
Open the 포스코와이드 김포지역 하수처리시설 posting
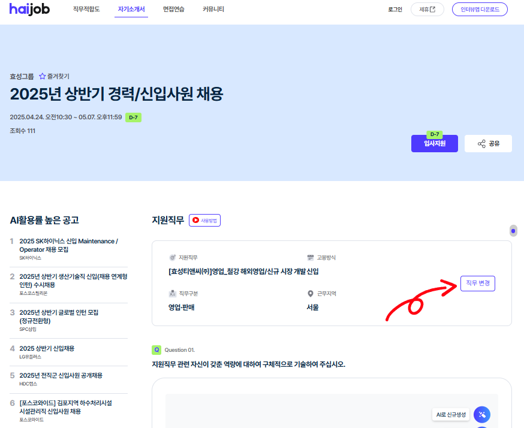68,411
